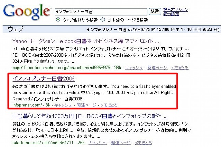Open 関連ページ for the auctions.yahoo.co.jp result
222x147 pixels.
157,68
